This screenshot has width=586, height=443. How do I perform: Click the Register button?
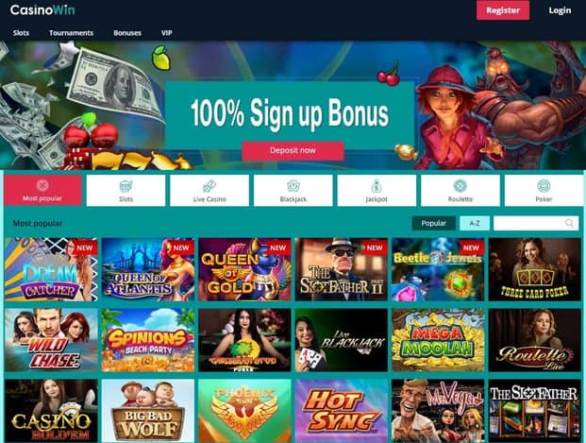tap(503, 10)
